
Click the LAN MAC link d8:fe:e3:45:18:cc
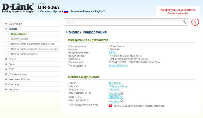click(x=118, y=86)
